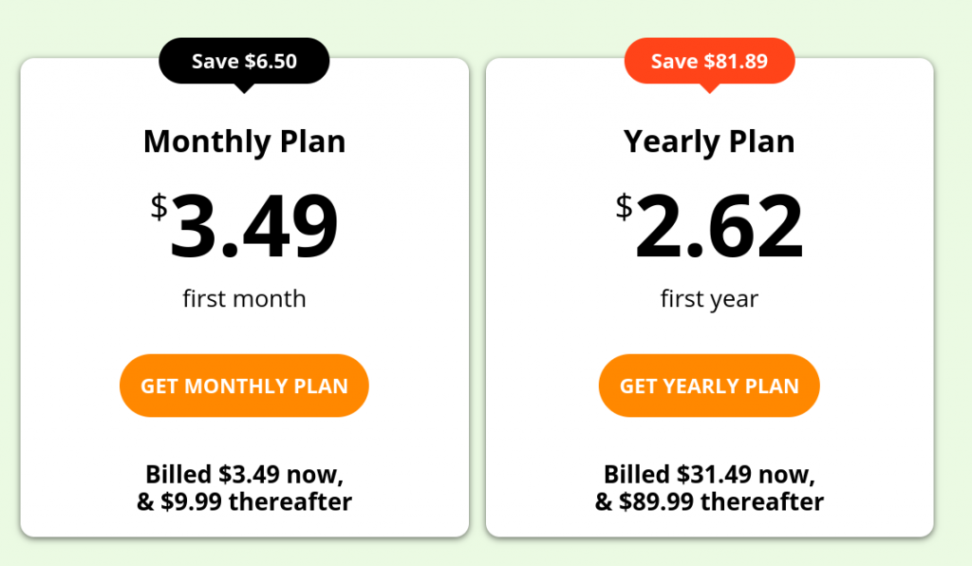Click the dollar sign beside 3.49

pyautogui.click(x=159, y=206)
